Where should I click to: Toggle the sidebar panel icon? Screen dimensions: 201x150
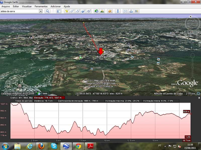click(x=59, y=11)
